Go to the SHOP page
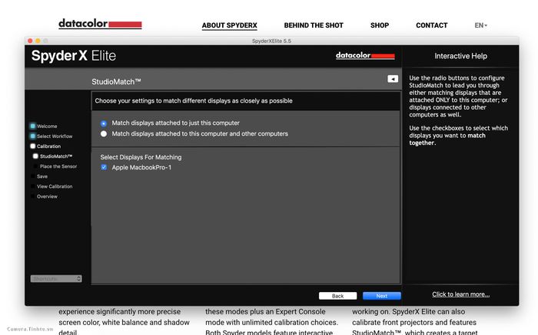 380,25
